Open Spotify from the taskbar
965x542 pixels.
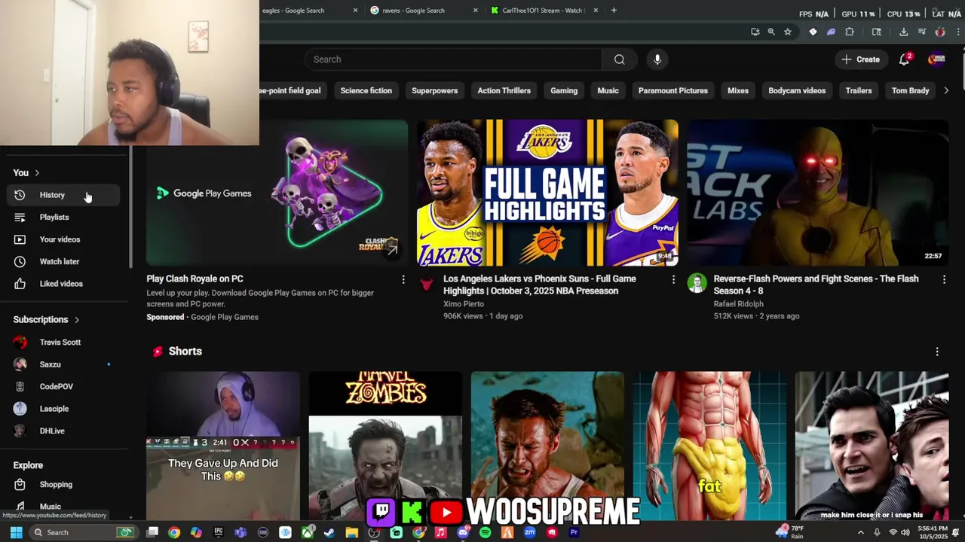(x=485, y=532)
